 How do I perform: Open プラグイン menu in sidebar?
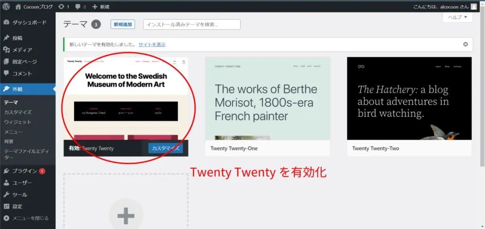pos(28,171)
